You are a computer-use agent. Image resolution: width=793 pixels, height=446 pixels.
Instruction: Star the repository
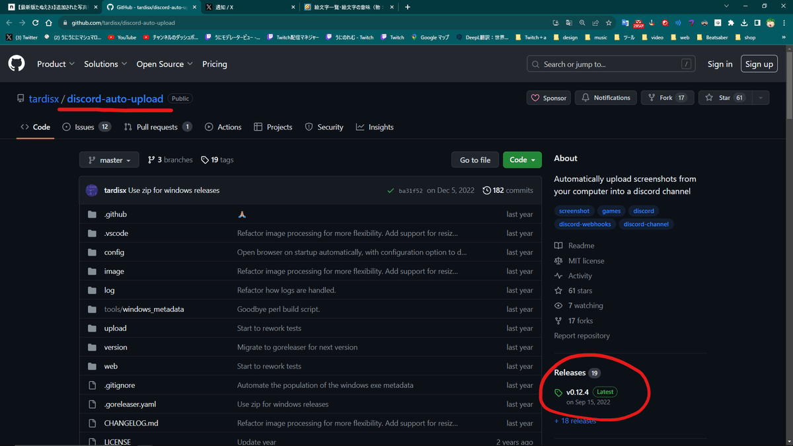point(725,98)
